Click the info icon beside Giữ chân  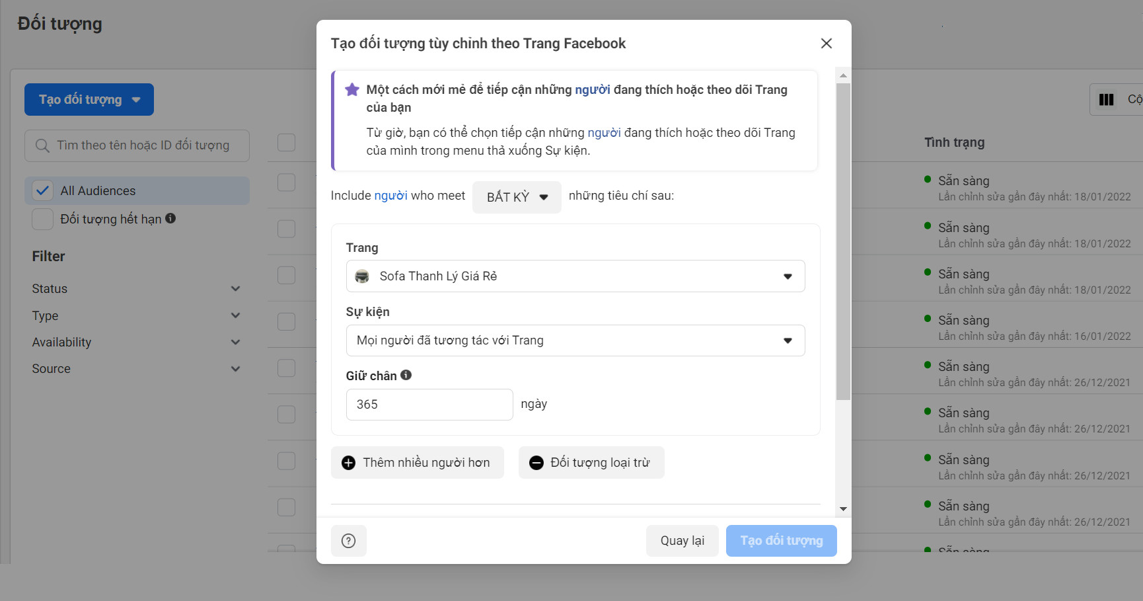click(406, 375)
